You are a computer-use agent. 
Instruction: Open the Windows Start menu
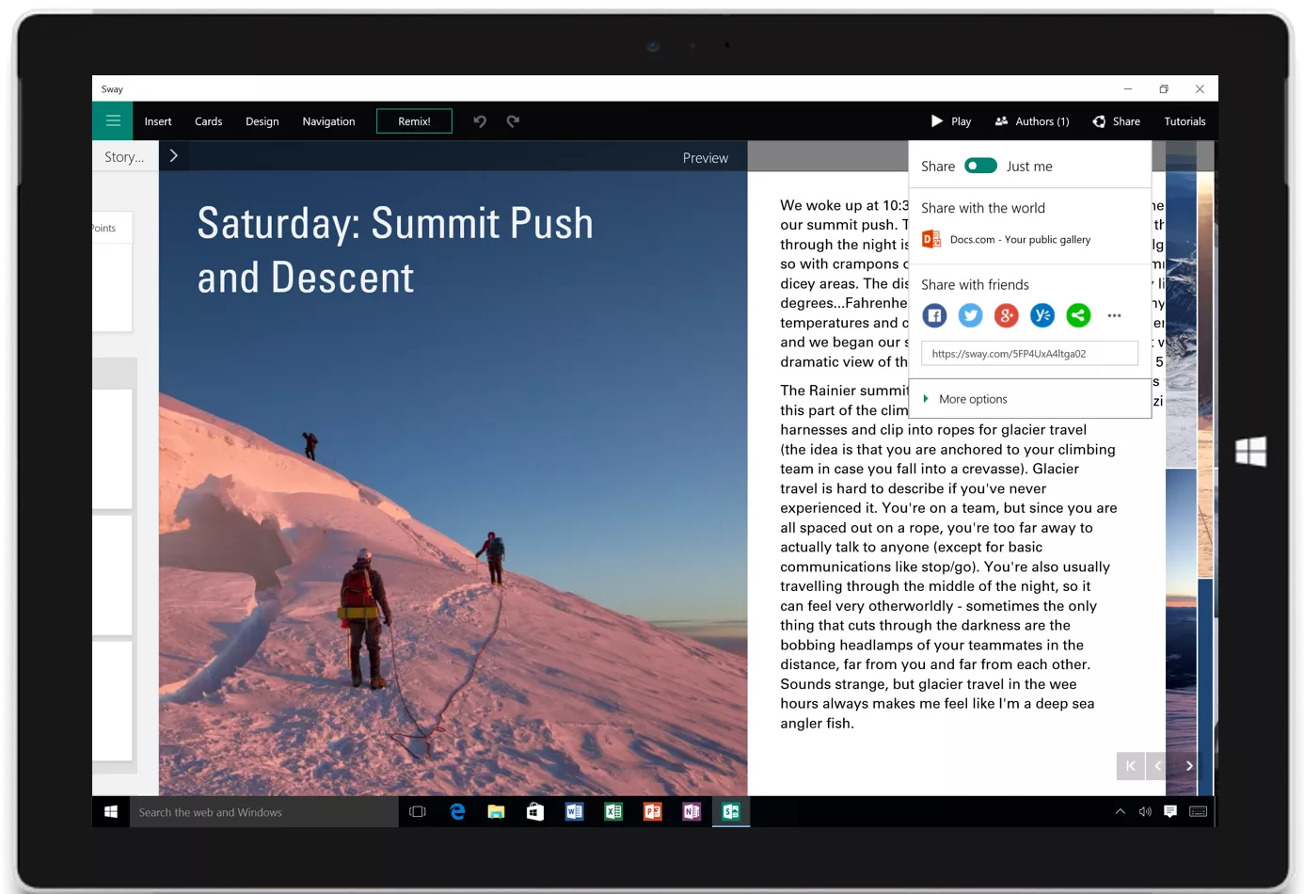111,811
